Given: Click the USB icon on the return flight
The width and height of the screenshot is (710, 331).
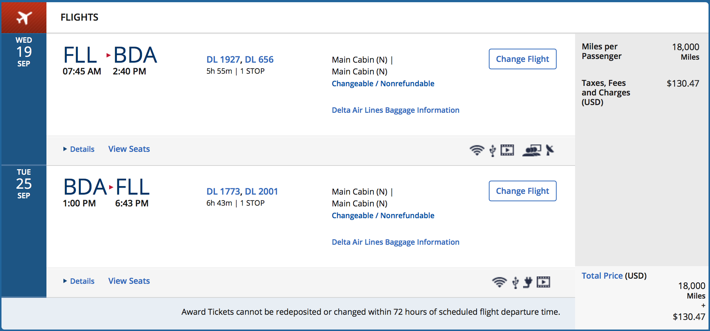Looking at the screenshot, I should [x=515, y=282].
